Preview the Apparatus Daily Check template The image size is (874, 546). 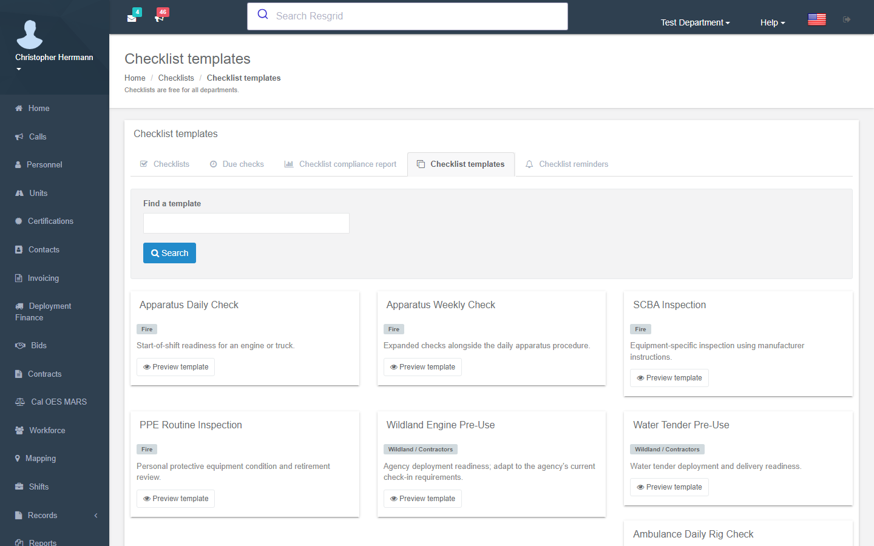pyautogui.click(x=175, y=367)
